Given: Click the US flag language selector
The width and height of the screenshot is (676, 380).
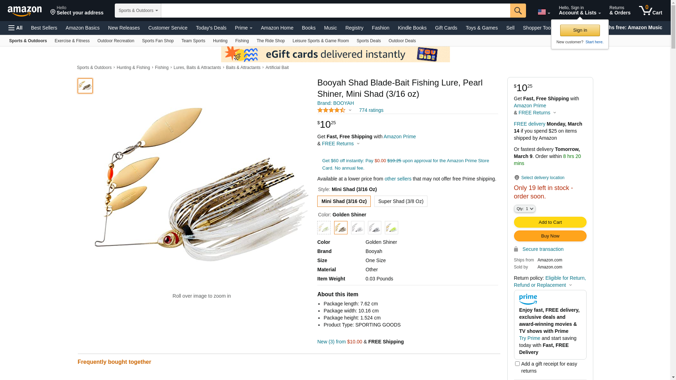Looking at the screenshot, I should coord(544,12).
